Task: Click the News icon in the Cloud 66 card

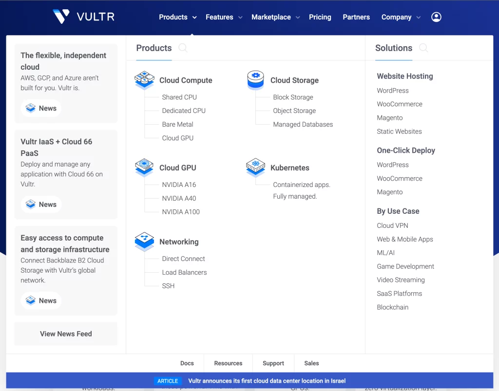Action: coord(31,205)
